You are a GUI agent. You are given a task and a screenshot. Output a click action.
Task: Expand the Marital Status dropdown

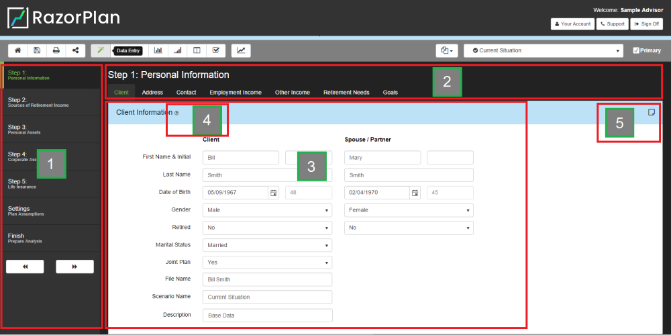pos(267,245)
